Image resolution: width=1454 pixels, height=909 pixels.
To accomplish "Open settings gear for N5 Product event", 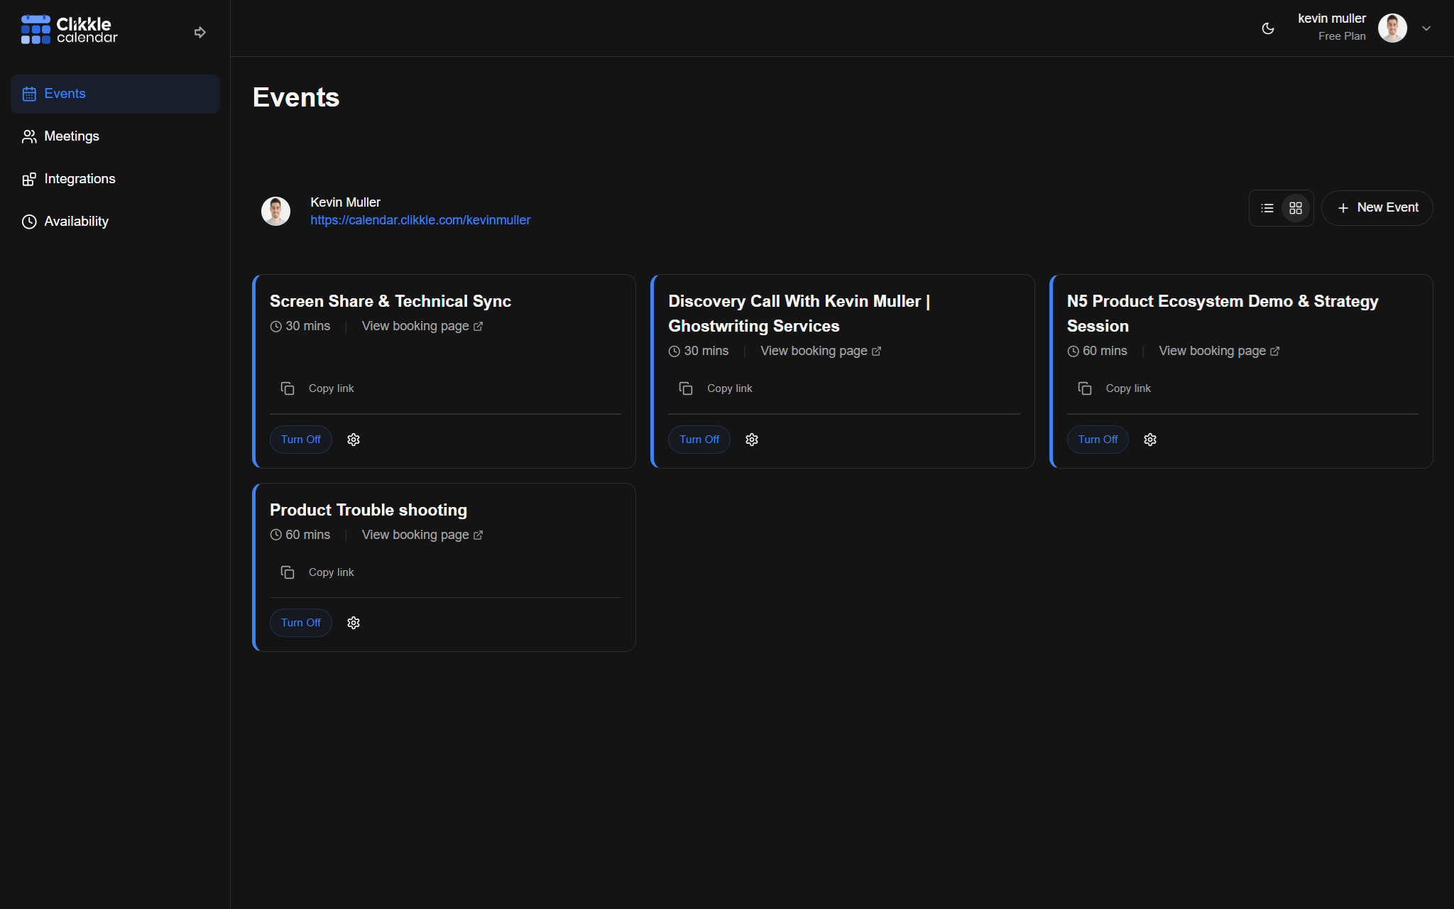I will click(1150, 440).
